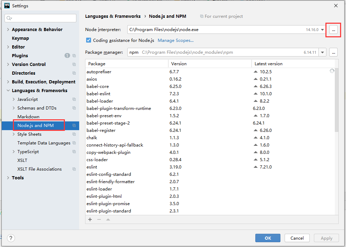
Task: Confirm settings with the OK button
Action: click(268, 238)
